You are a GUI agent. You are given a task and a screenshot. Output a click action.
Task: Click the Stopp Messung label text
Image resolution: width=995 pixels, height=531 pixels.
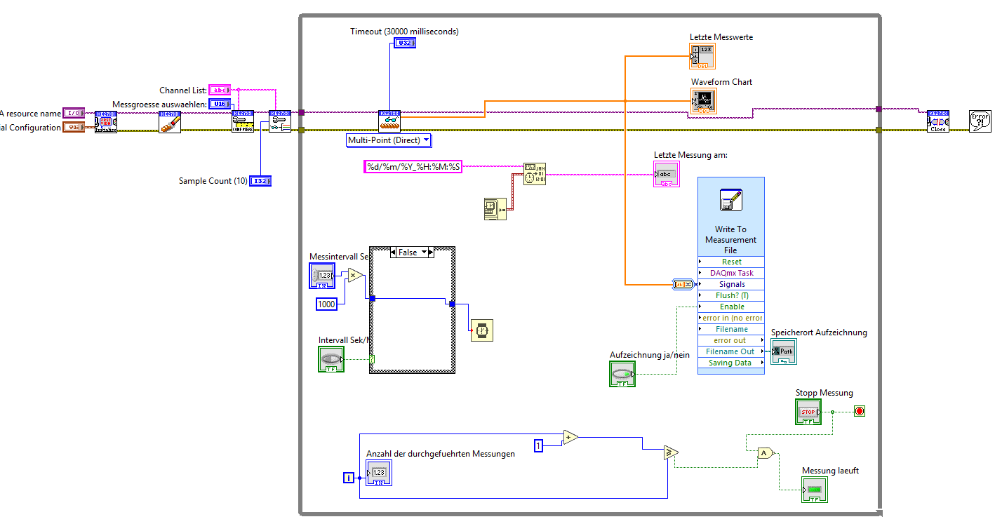(824, 393)
